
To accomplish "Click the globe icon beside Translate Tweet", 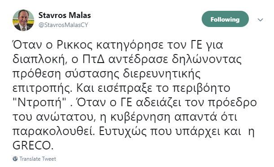I will (x=15, y=158).
